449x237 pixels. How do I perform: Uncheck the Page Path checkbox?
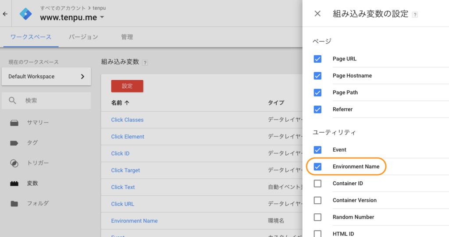point(317,92)
